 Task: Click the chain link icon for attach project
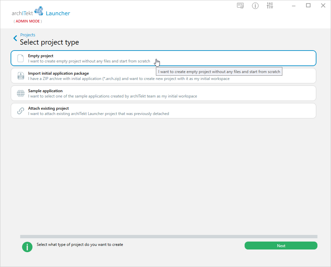[x=21, y=111]
